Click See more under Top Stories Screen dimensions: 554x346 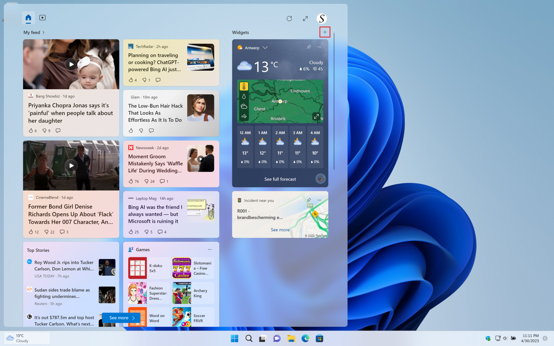(x=121, y=318)
